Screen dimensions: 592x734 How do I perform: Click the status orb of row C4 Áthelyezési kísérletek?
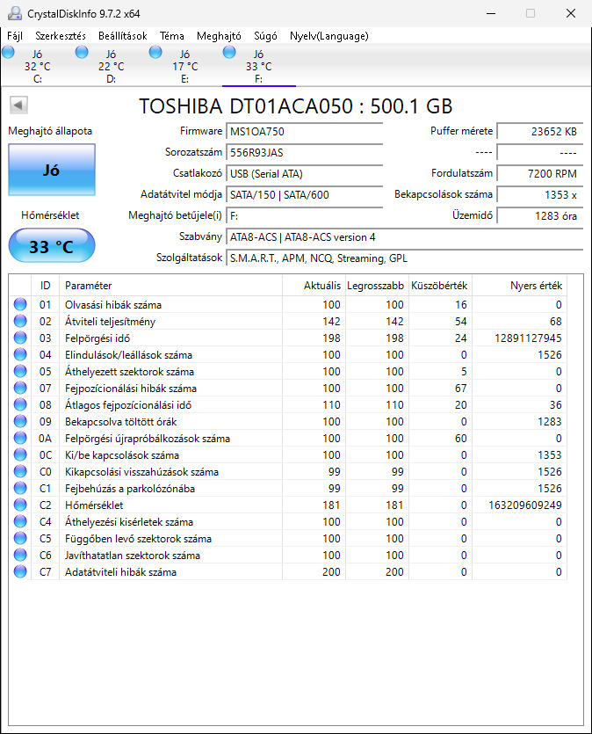pyautogui.click(x=20, y=521)
